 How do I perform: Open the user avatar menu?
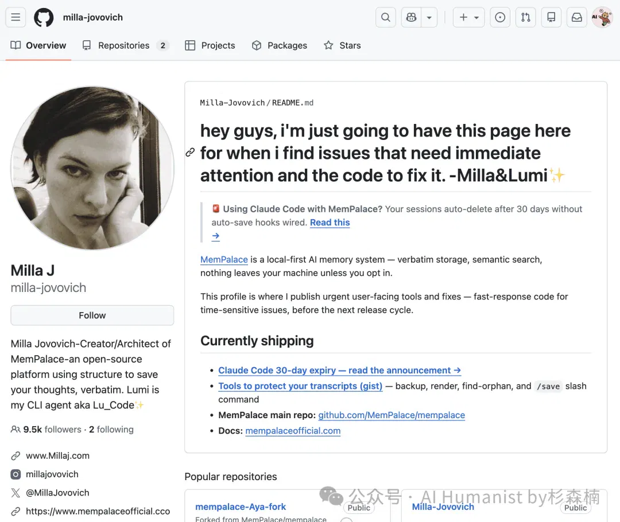(602, 17)
